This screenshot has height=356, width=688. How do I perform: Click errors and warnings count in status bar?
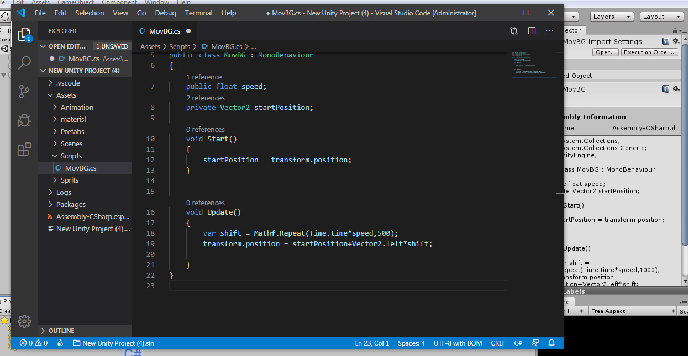pos(35,343)
